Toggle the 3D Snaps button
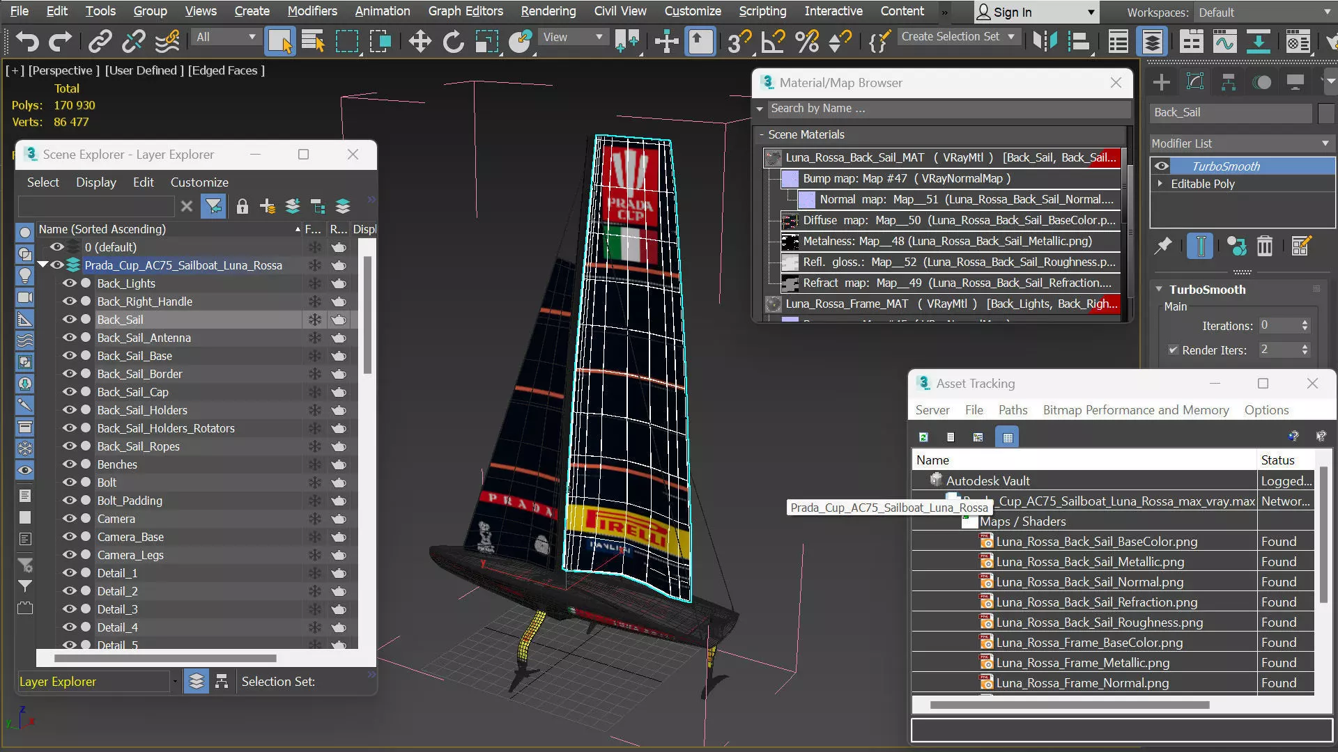 (739, 42)
